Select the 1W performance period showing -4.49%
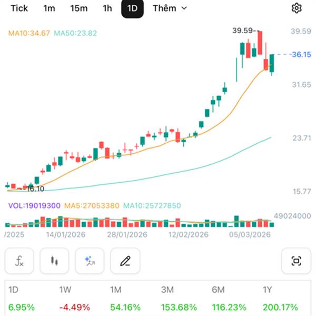This screenshot has height=316, width=316. coord(75,299)
